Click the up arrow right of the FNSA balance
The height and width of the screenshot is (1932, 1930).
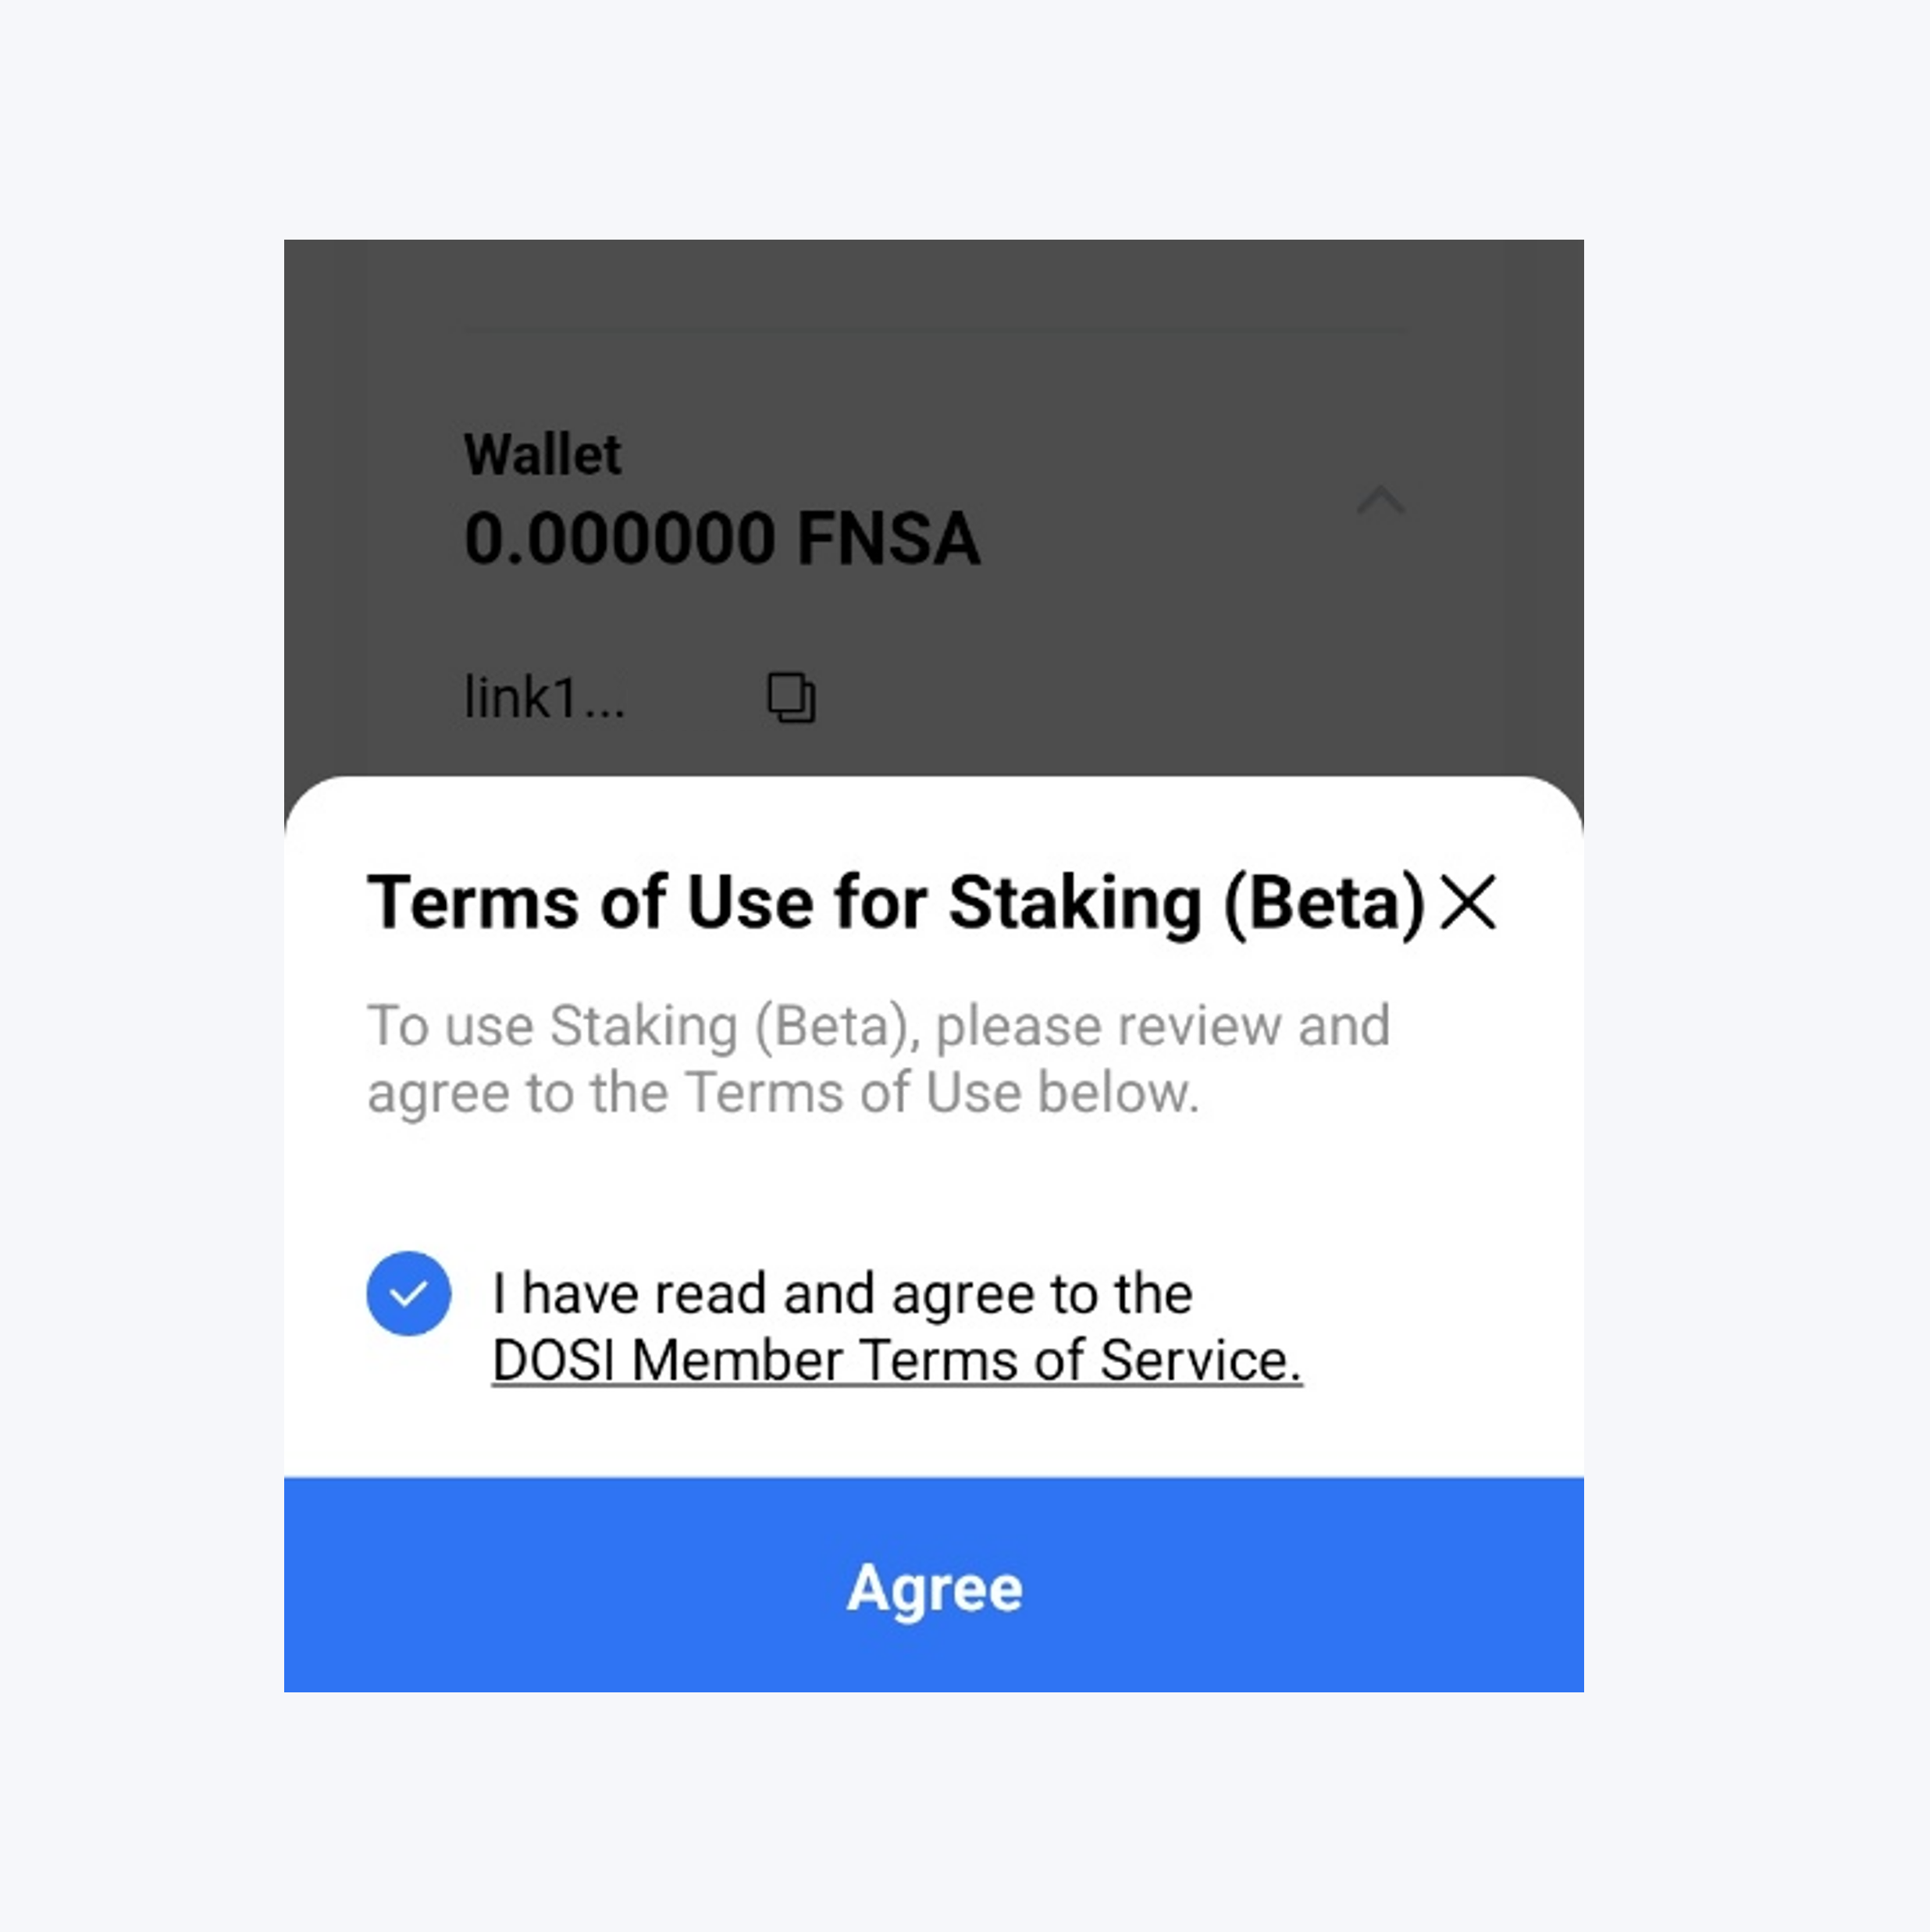(1380, 500)
